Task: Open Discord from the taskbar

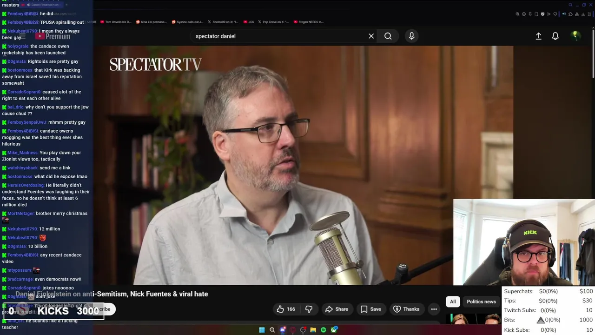Action: coord(283,330)
